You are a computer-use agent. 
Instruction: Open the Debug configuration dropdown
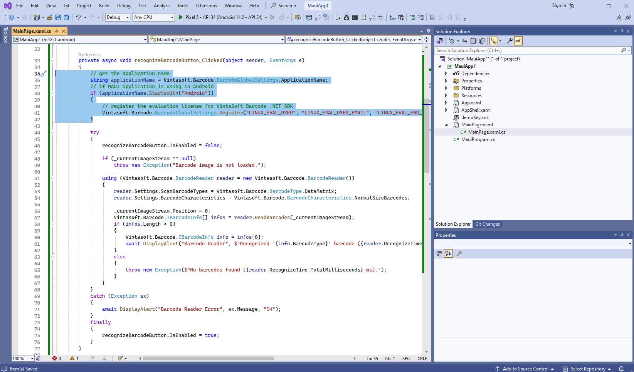[x=118, y=17]
